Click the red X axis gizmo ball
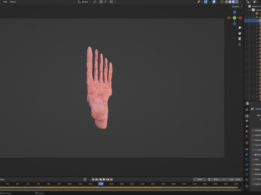261x195 pixels. point(240,18)
